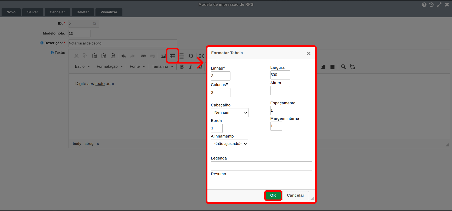
Task: Insert an image with the picture icon
Action: 163,56
